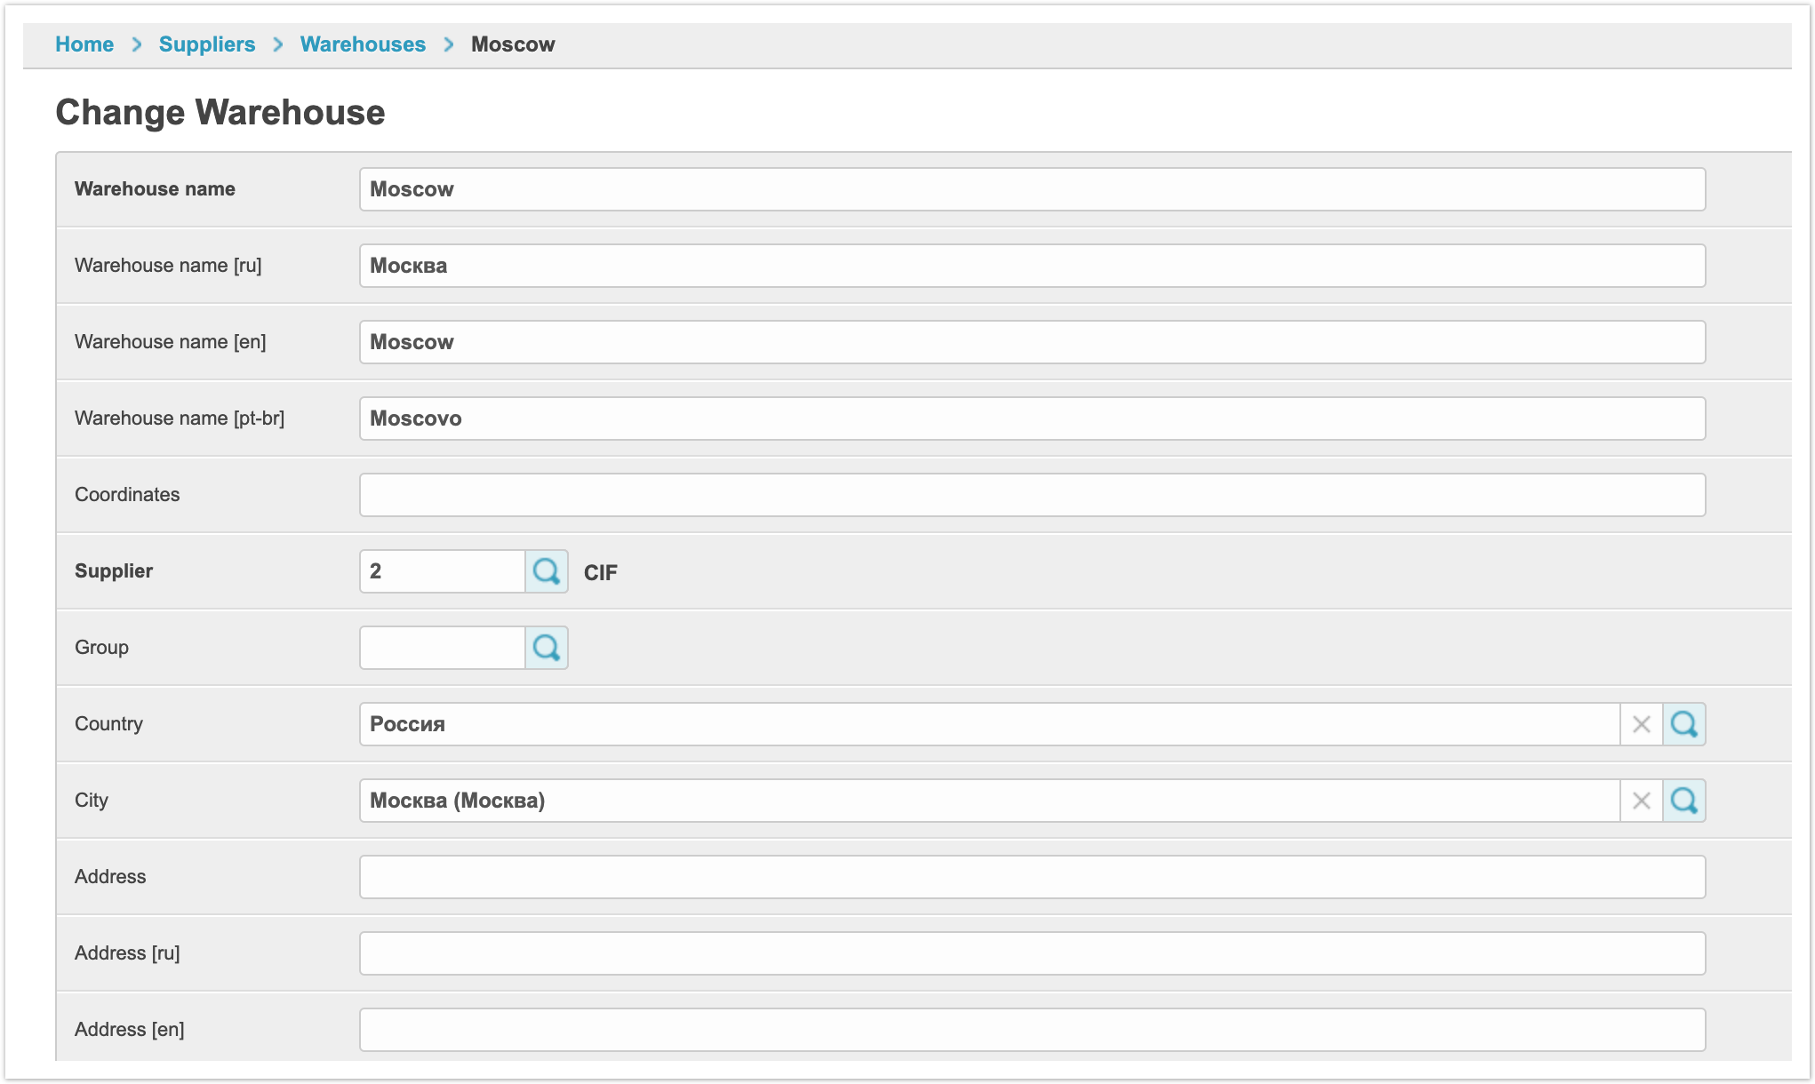Click the Address [ru] input field
This screenshot has width=1815, height=1084.
1031,953
